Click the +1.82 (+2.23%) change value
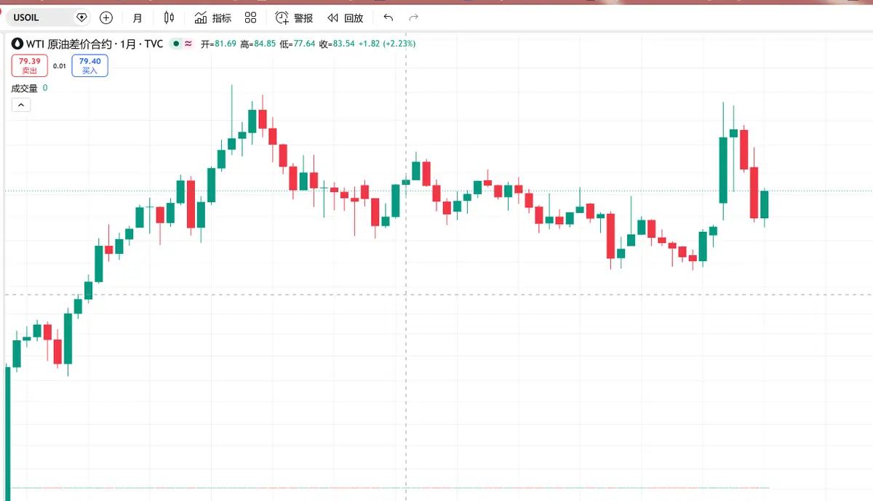The image size is (873, 501). coord(387,44)
